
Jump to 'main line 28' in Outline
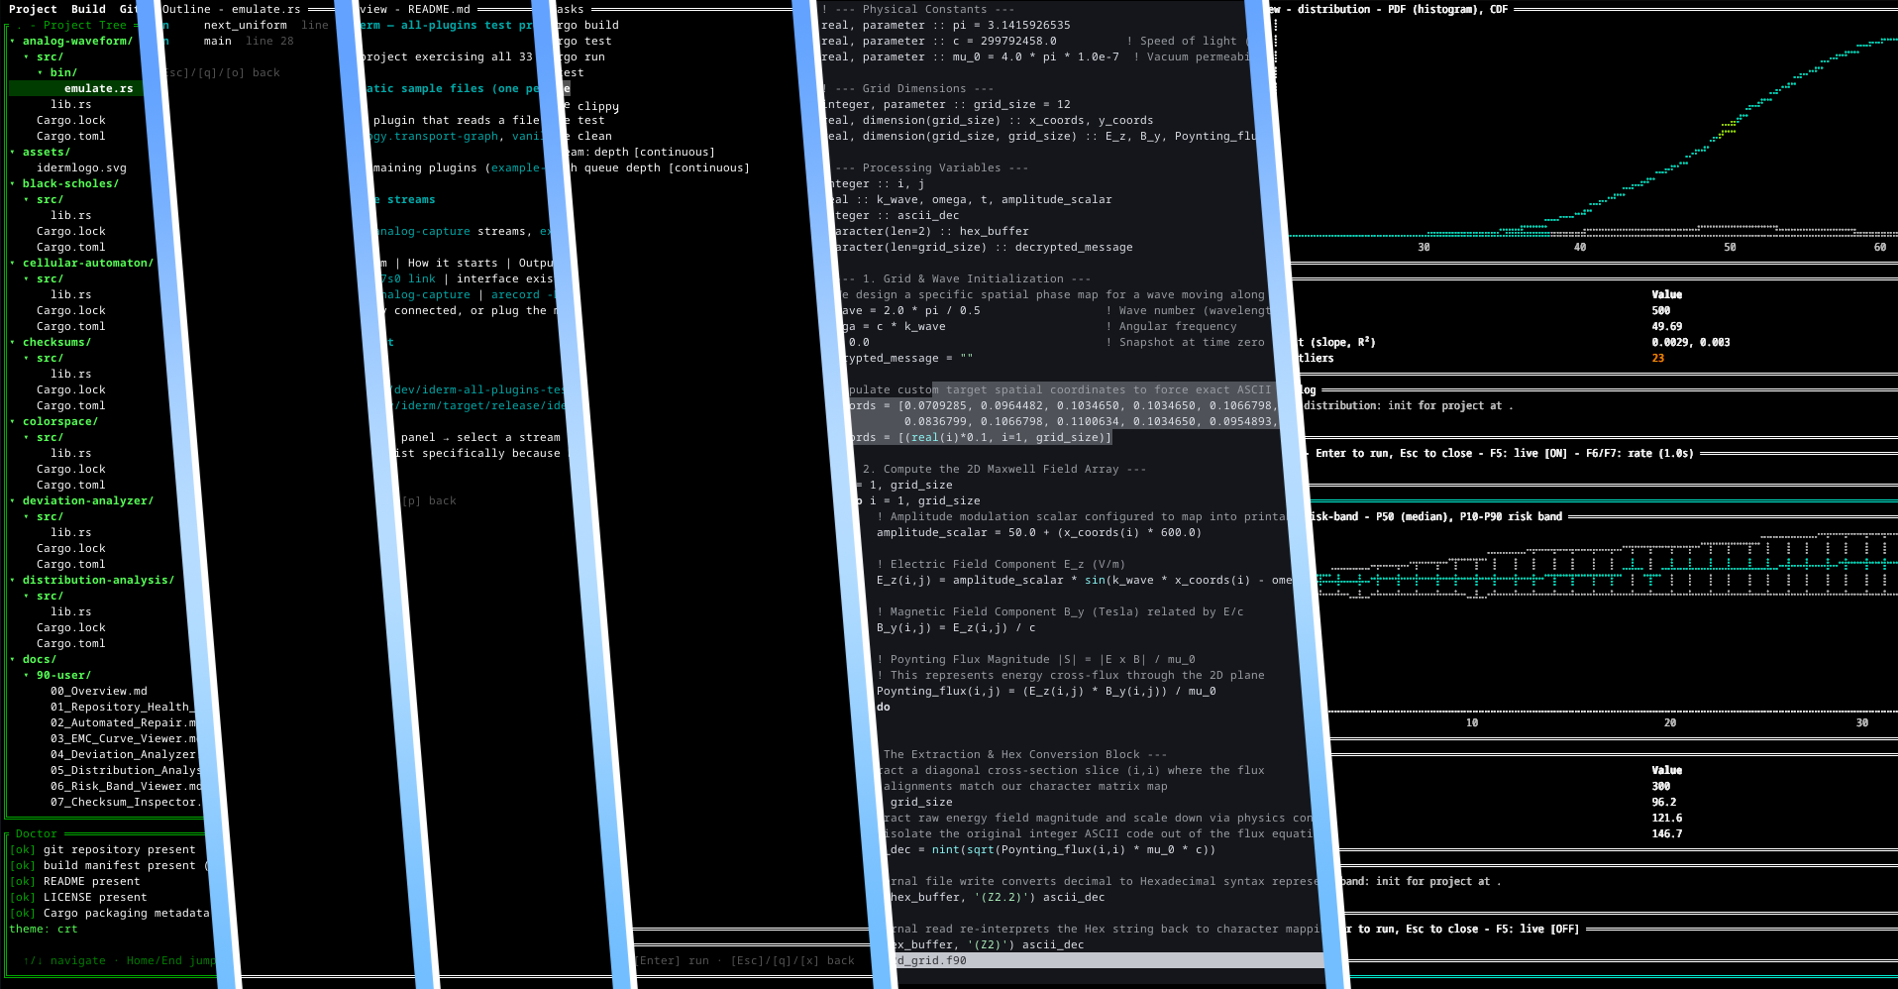pos(248,41)
